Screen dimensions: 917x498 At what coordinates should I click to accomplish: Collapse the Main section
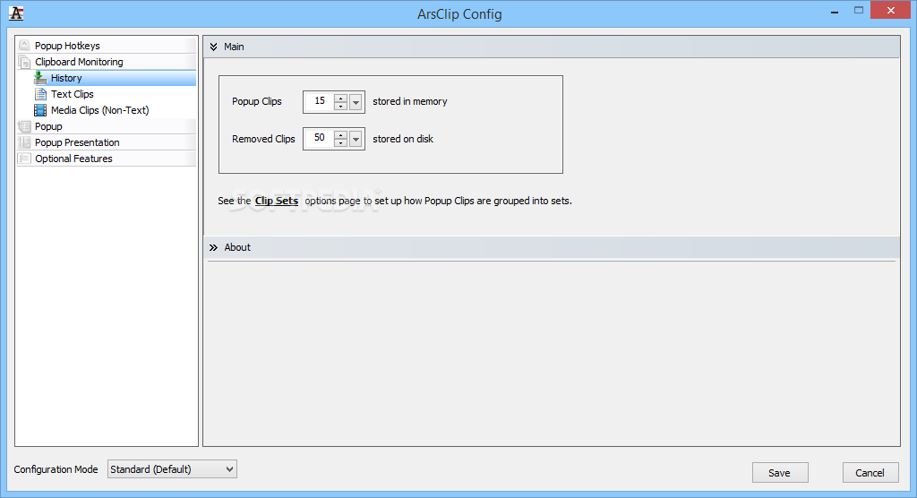[213, 47]
